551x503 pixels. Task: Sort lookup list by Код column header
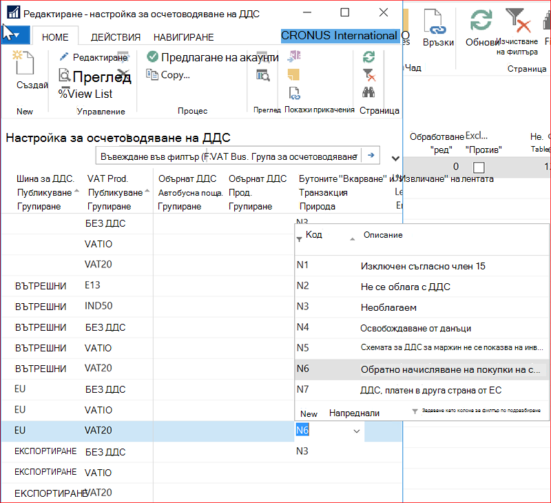click(x=314, y=234)
